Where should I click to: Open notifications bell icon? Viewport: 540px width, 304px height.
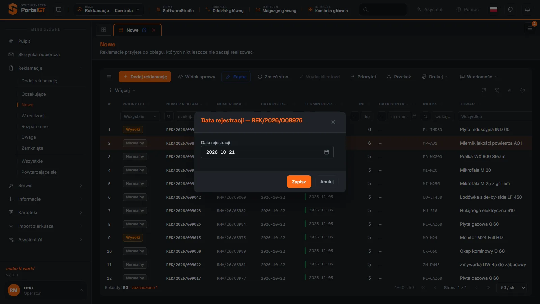[527, 9]
